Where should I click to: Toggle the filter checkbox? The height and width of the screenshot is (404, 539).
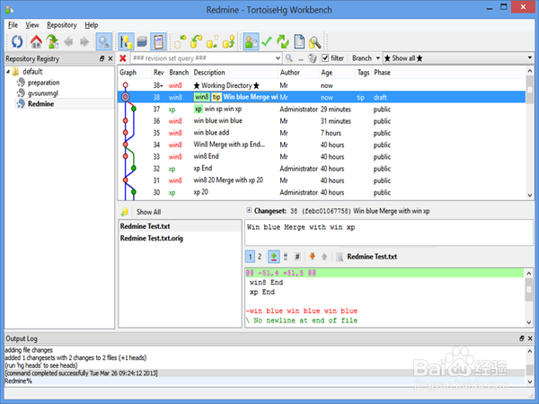click(x=325, y=58)
